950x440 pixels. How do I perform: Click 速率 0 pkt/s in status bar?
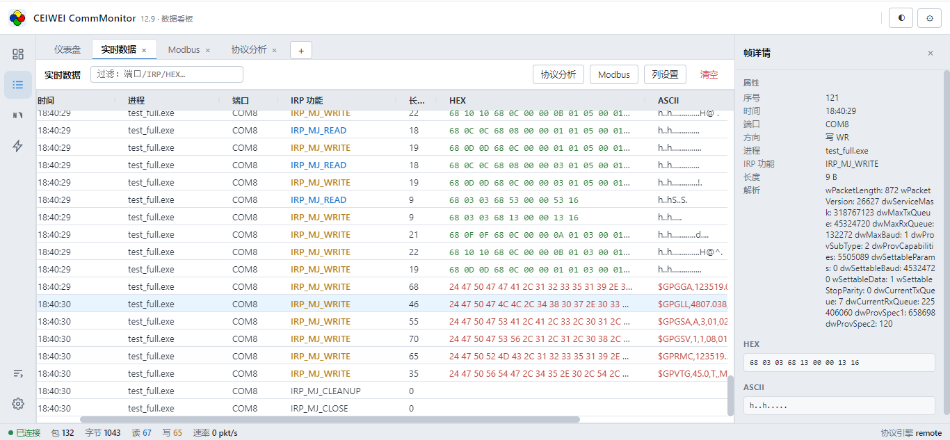216,433
